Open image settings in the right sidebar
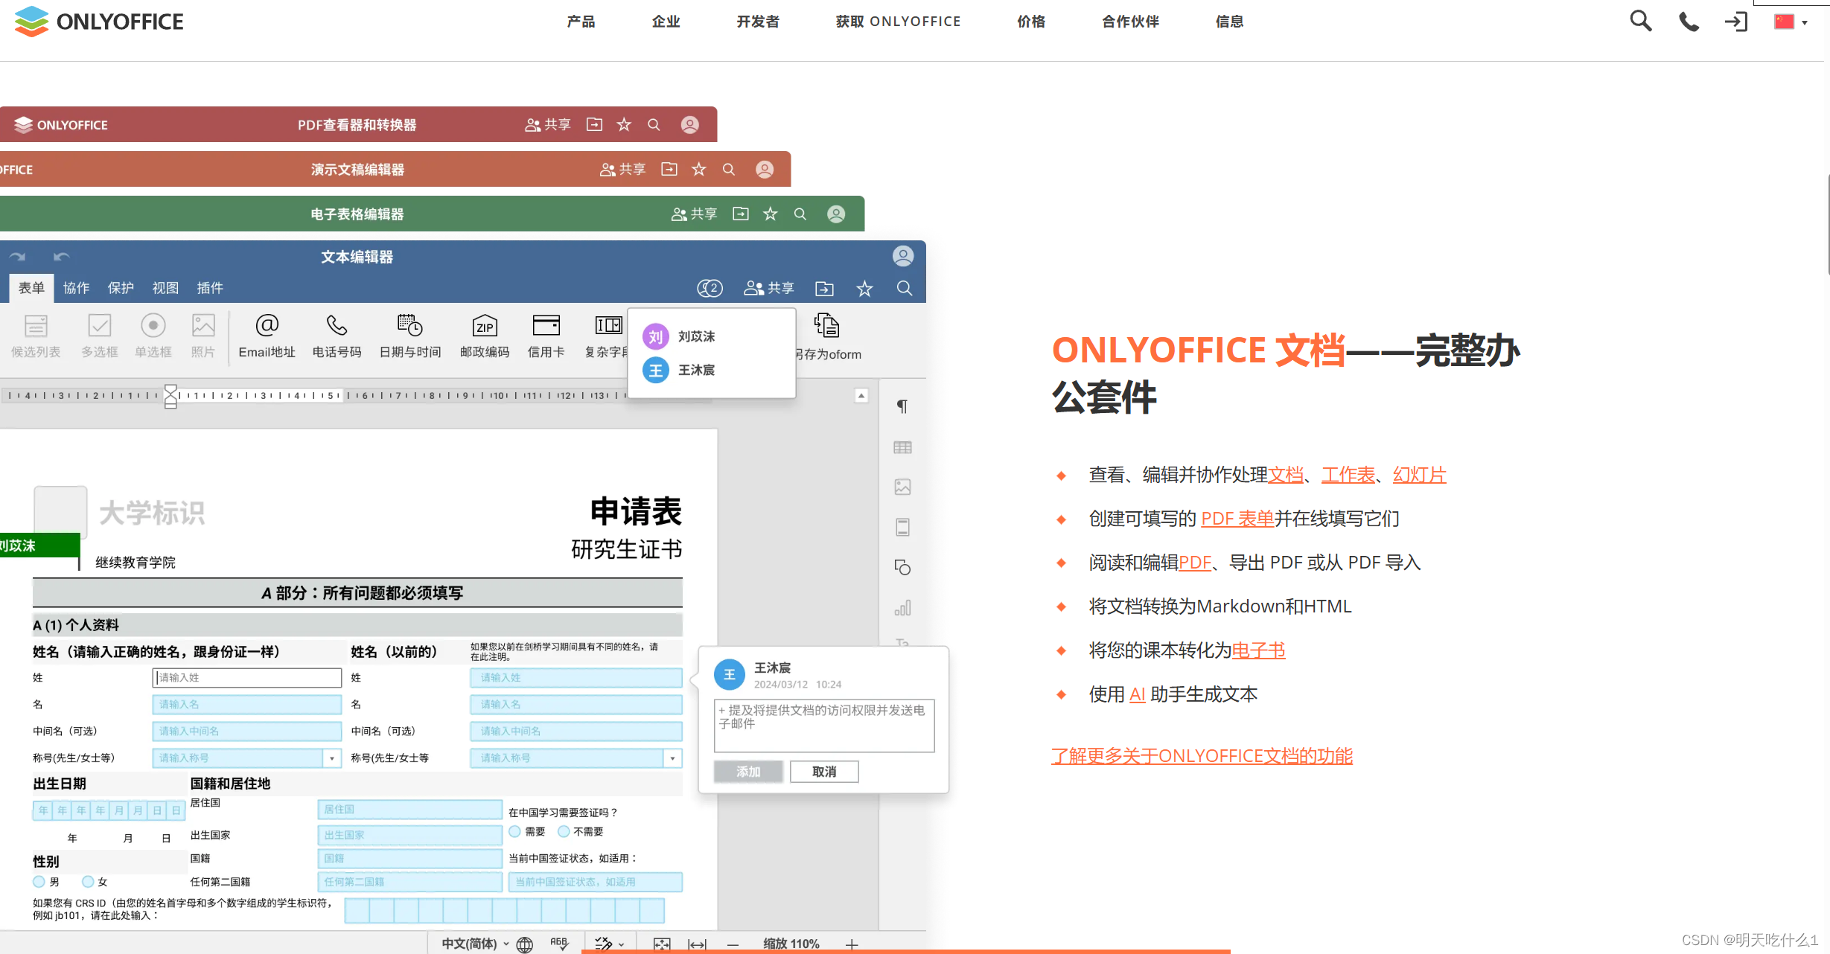This screenshot has height=954, width=1830. [902, 487]
